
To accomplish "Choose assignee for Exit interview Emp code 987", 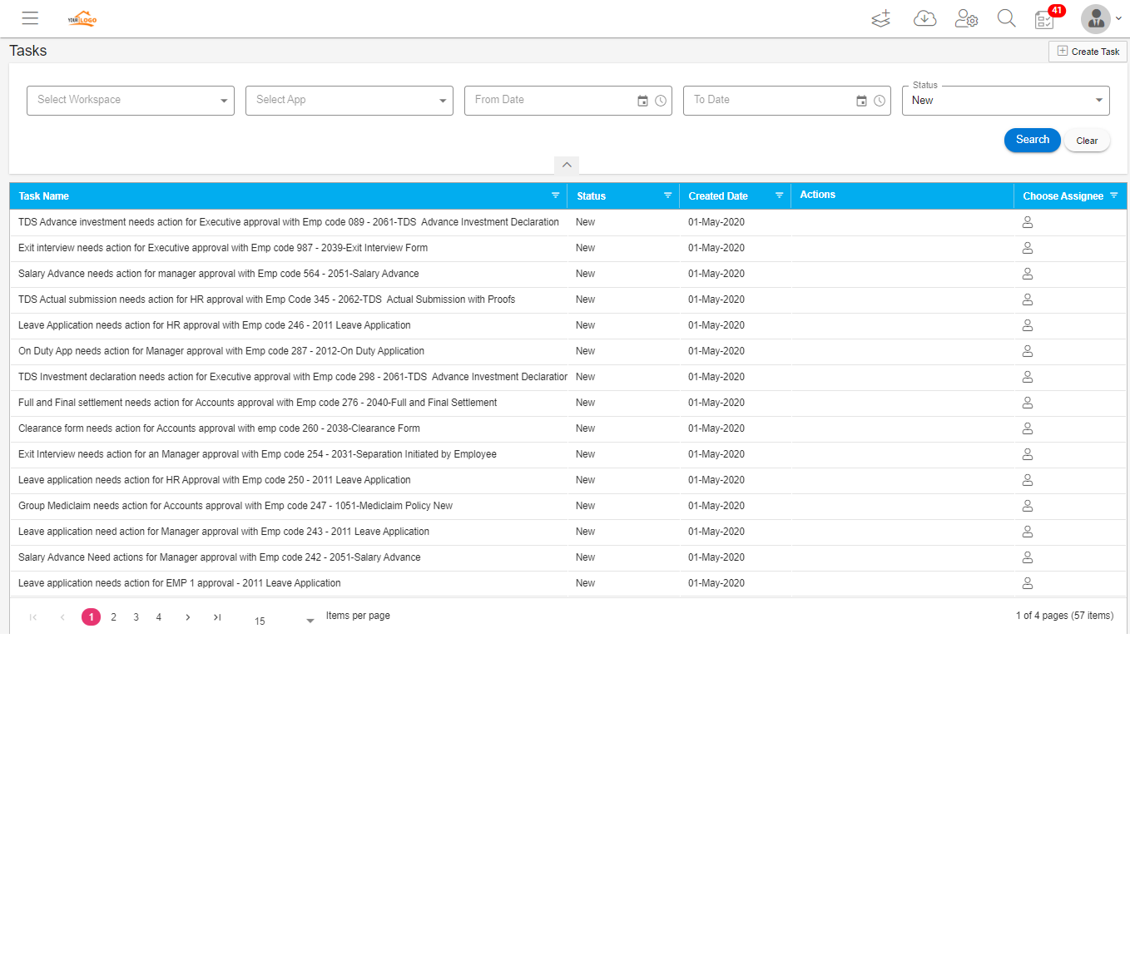I will [x=1028, y=248].
